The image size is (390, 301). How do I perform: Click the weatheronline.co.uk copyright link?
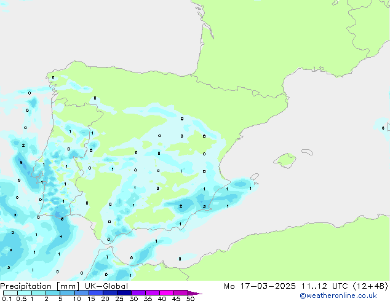(338, 295)
